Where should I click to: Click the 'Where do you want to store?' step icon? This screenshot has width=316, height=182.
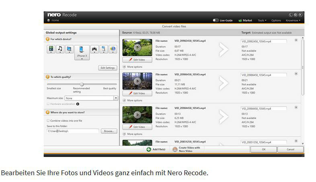47,112
